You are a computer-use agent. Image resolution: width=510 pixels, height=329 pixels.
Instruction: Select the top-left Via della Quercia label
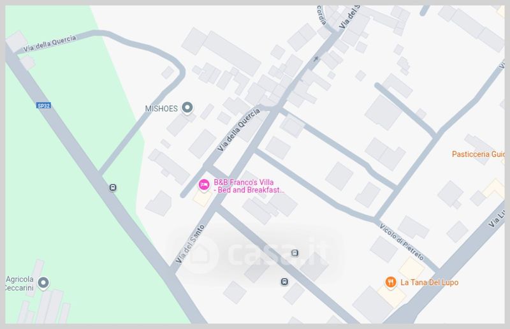tap(50, 43)
